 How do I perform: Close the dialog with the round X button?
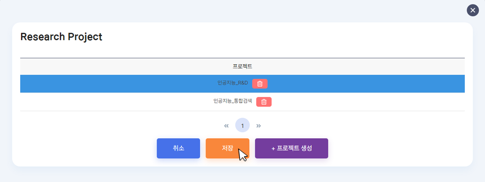pyautogui.click(x=473, y=10)
